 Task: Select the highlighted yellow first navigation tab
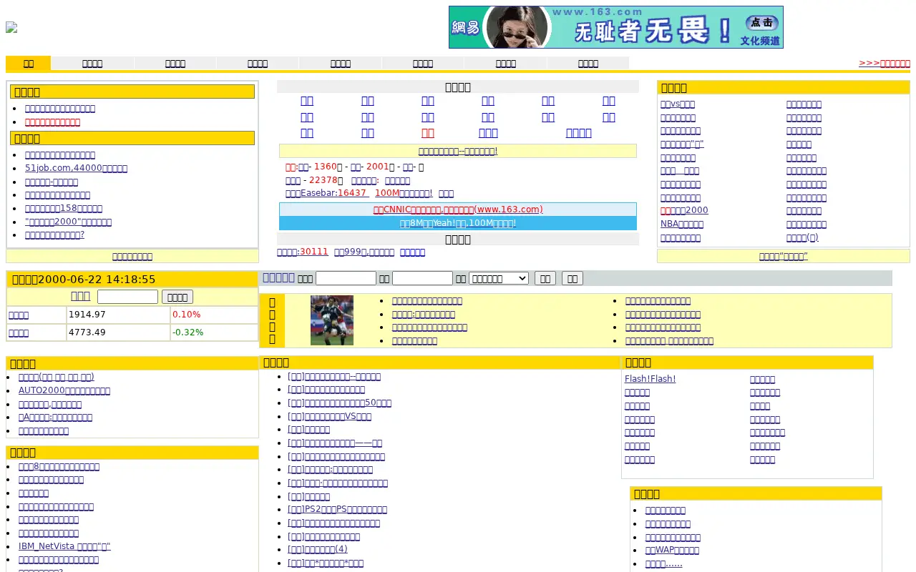[29, 63]
